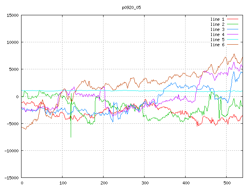
Task: Select the 300 x-axis tick label
Action: (145, 183)
